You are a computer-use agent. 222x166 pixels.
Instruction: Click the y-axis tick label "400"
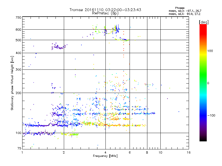(x=19, y=53)
